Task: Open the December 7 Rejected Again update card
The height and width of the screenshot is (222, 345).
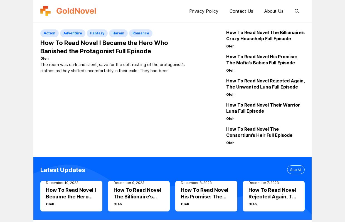Action: 273,193
